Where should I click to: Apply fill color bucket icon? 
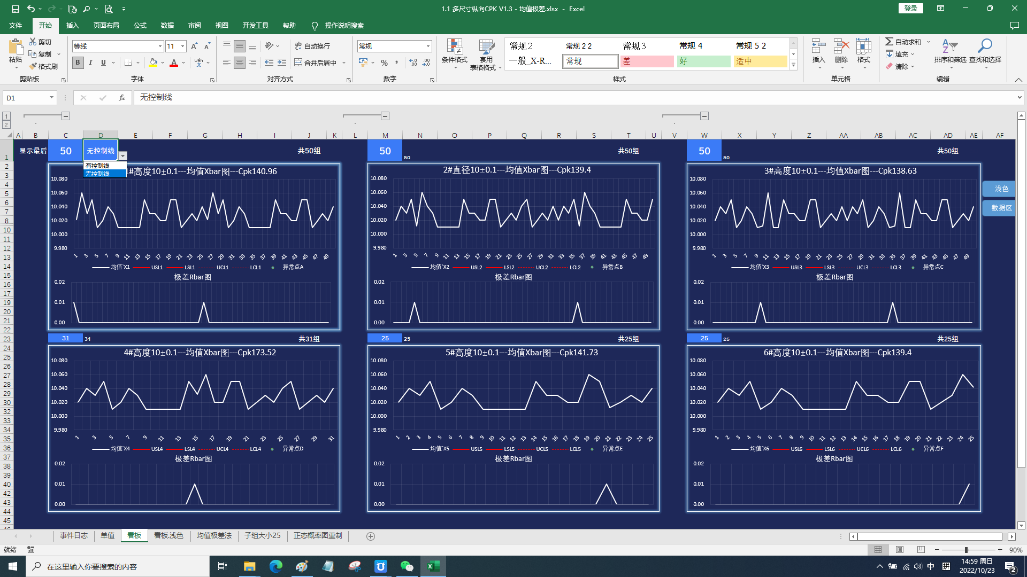[x=153, y=63]
